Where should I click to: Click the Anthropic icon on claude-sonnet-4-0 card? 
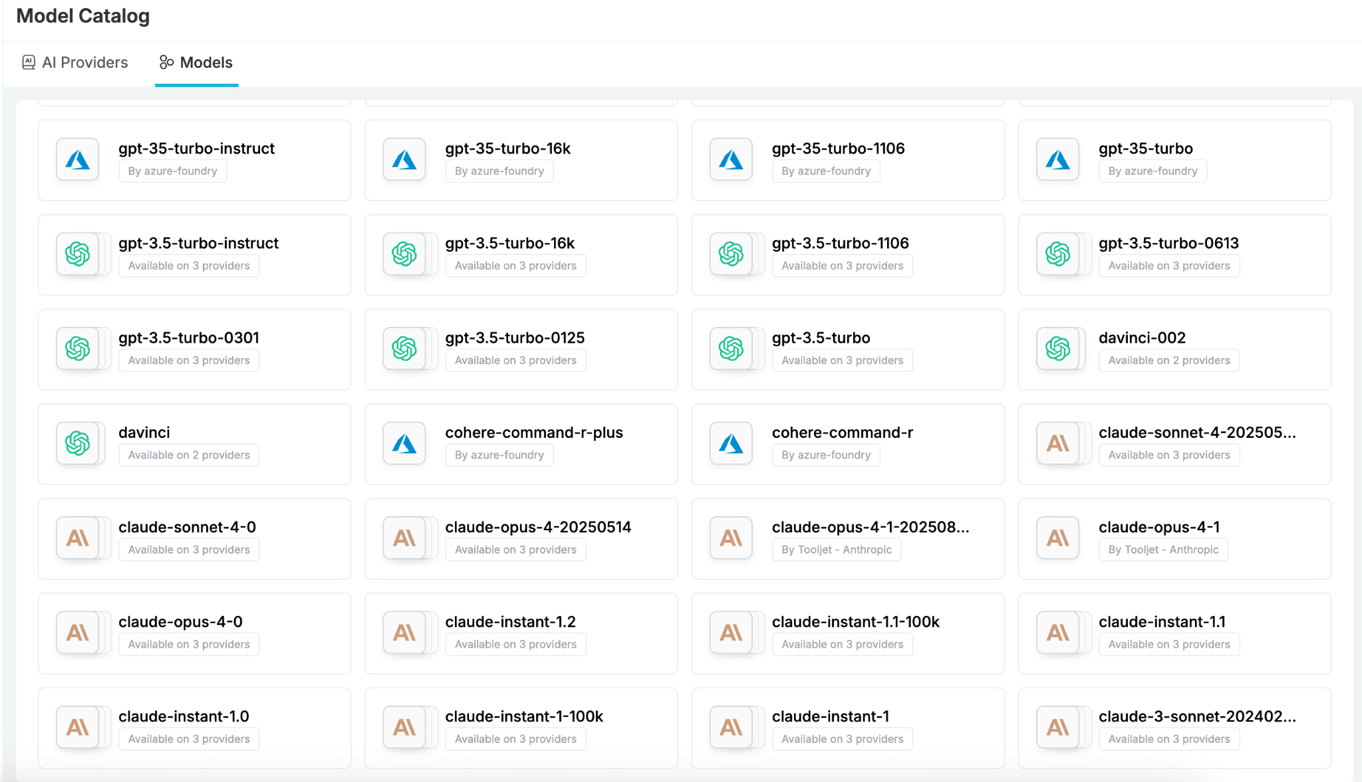click(x=78, y=538)
